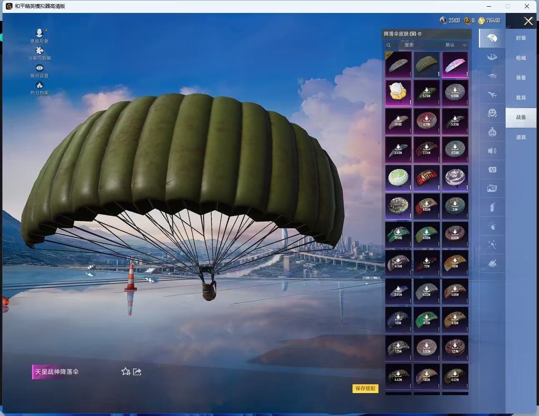The image size is (539, 416).
Task: Close the inventory with the white X
Action: 528,21
